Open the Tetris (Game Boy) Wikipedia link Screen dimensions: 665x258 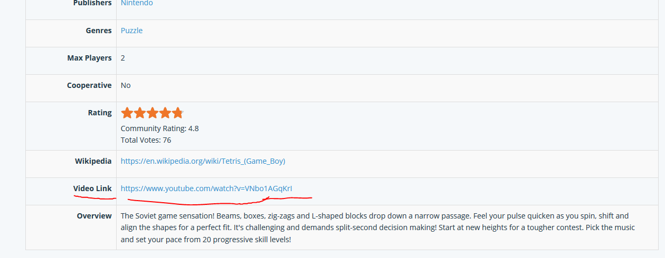(203, 161)
